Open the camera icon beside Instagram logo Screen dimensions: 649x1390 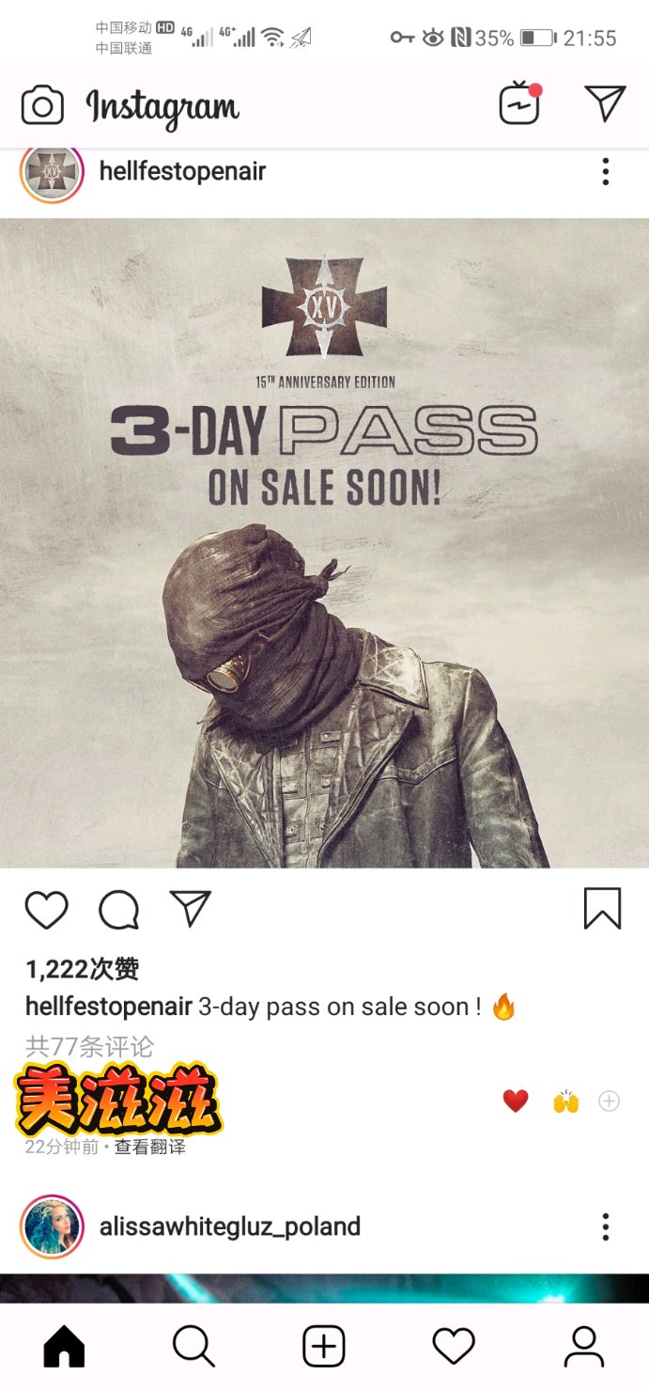42,105
